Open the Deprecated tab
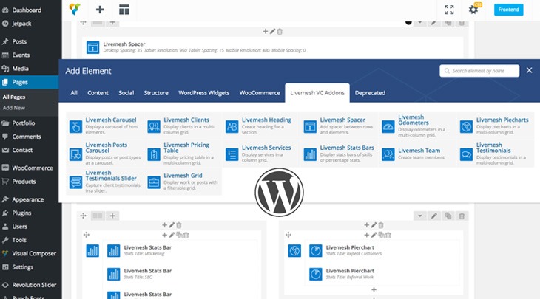This screenshot has height=299, width=540. pyautogui.click(x=370, y=93)
